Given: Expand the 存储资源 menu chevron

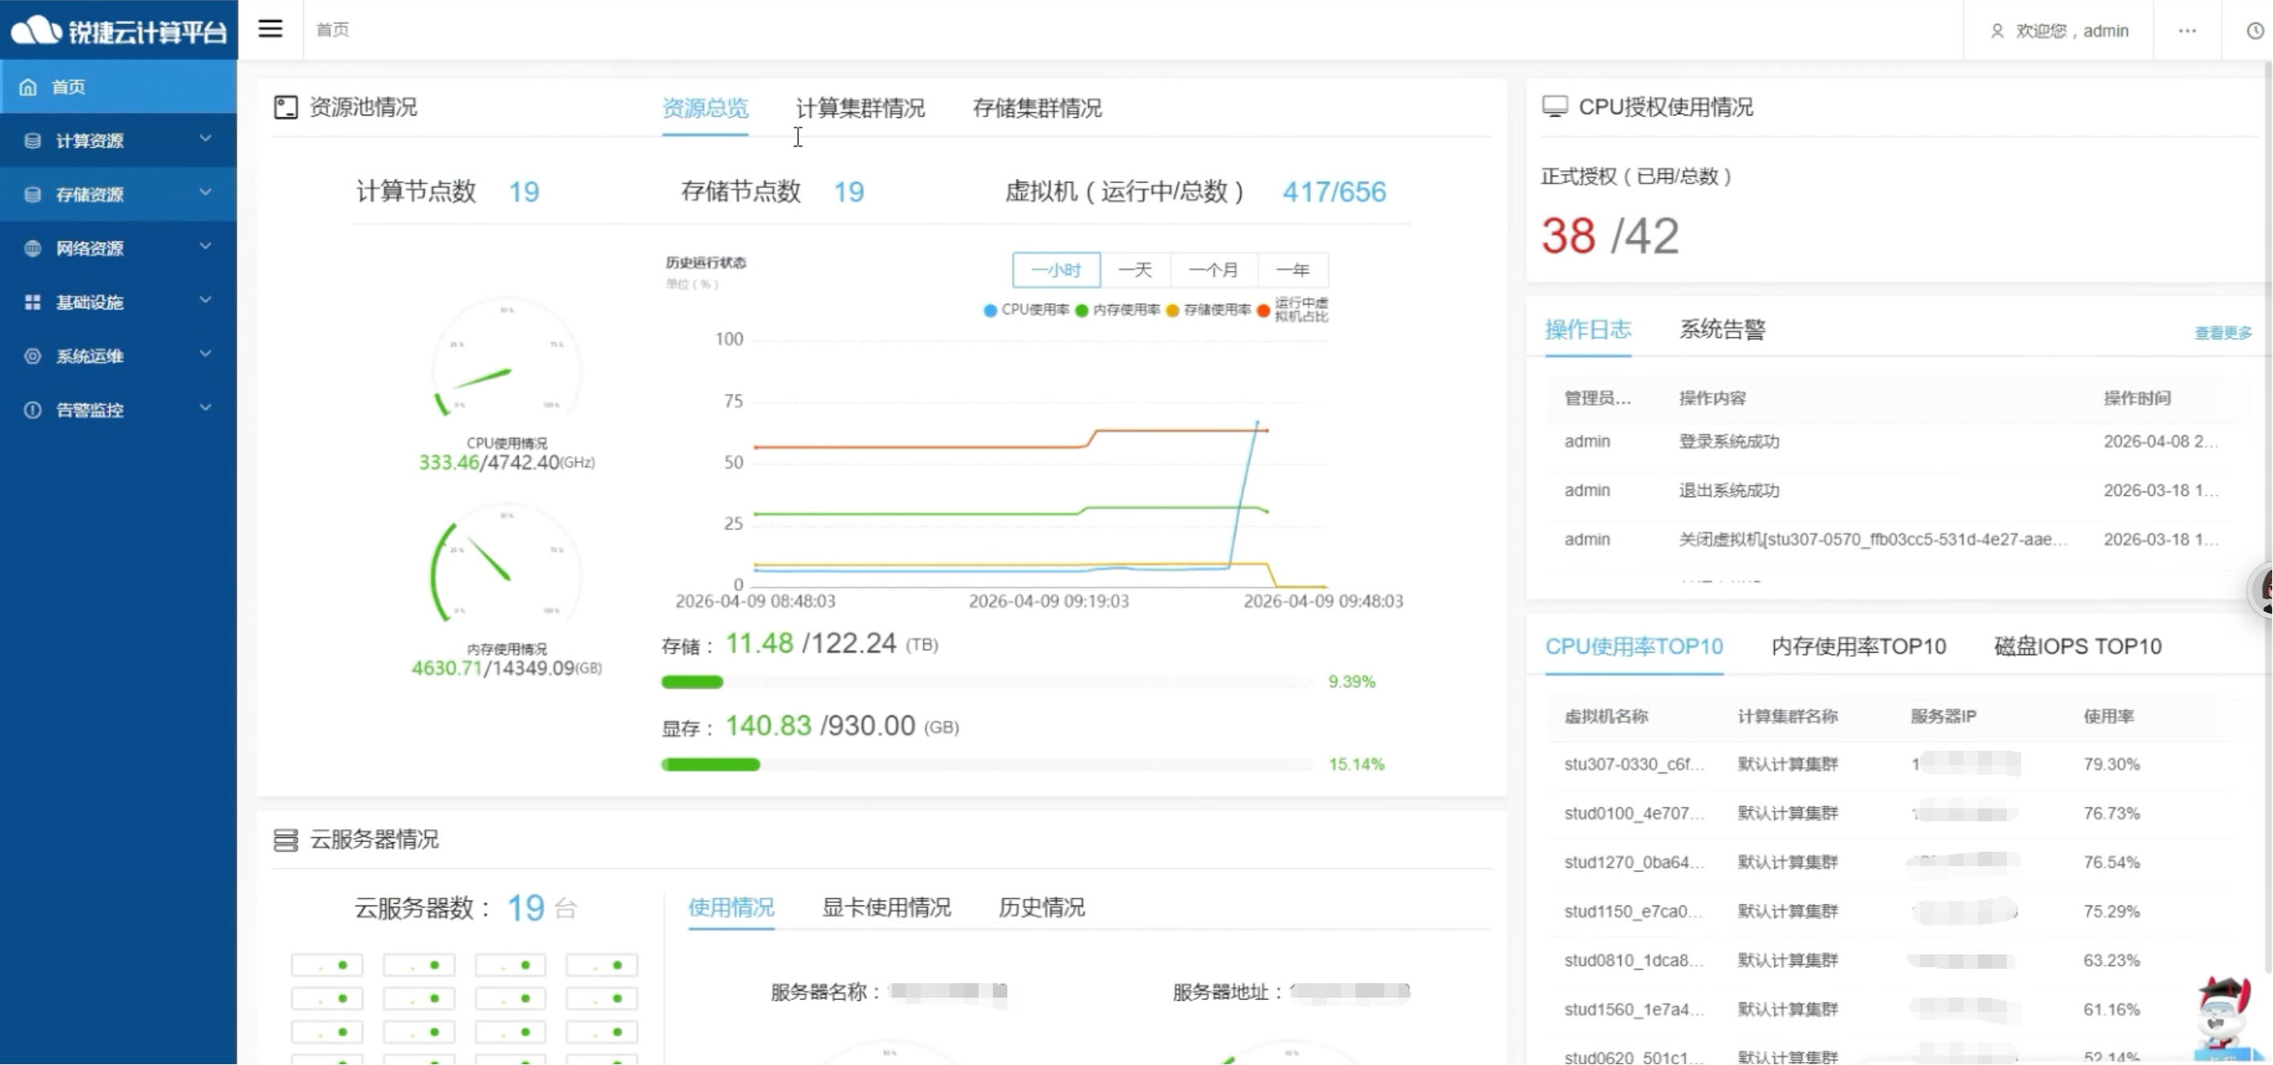Looking at the screenshot, I should (205, 192).
